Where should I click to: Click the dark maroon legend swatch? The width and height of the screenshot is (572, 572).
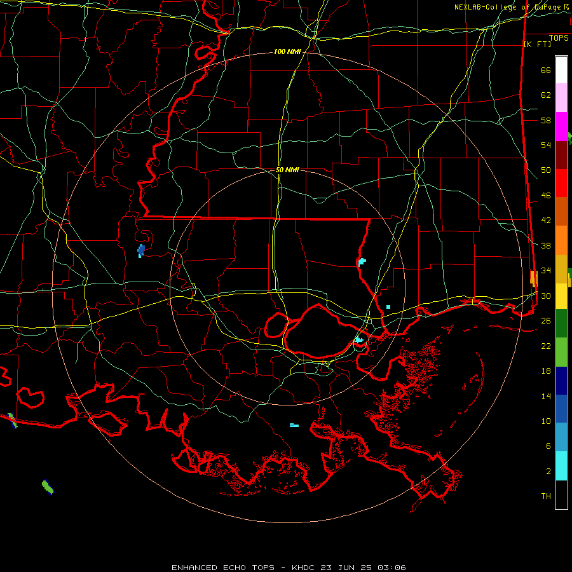561,156
